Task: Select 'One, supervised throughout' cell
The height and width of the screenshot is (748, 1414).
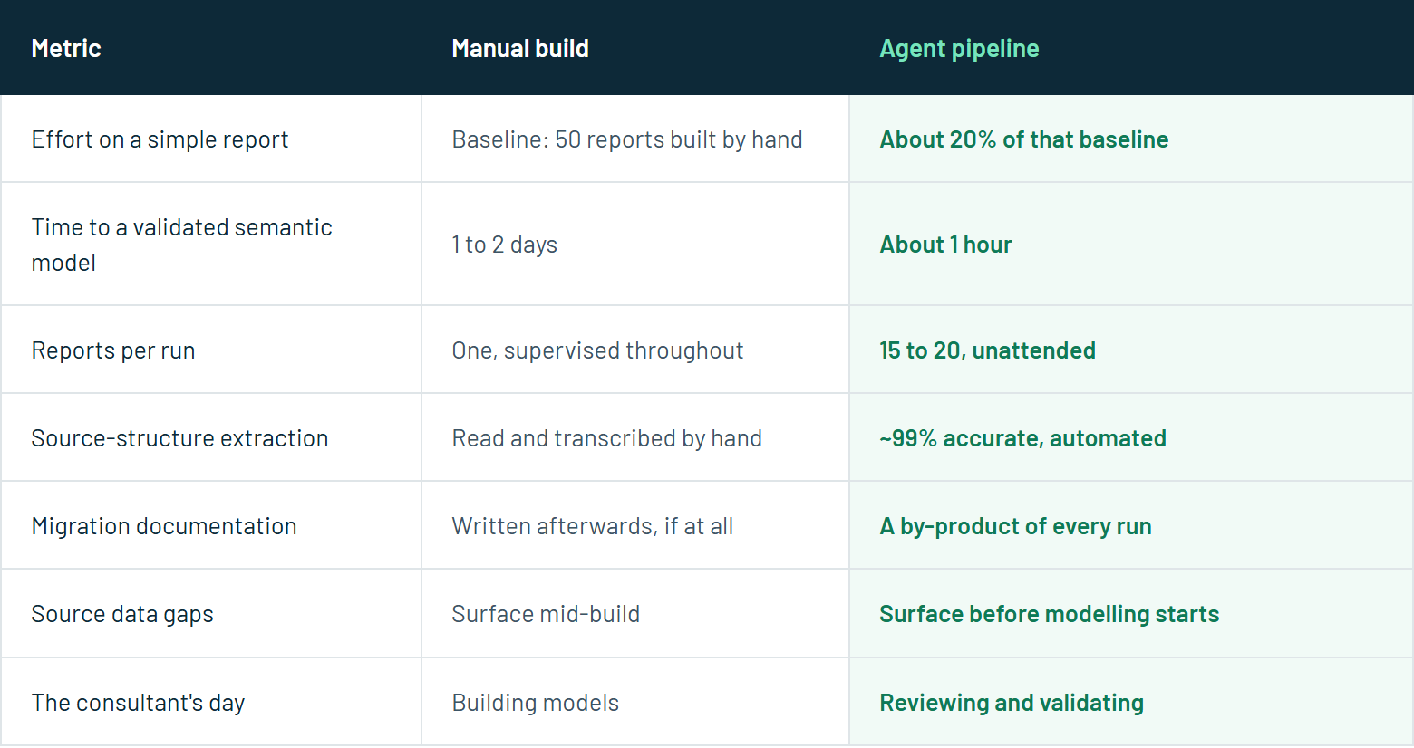Action: tap(635, 350)
